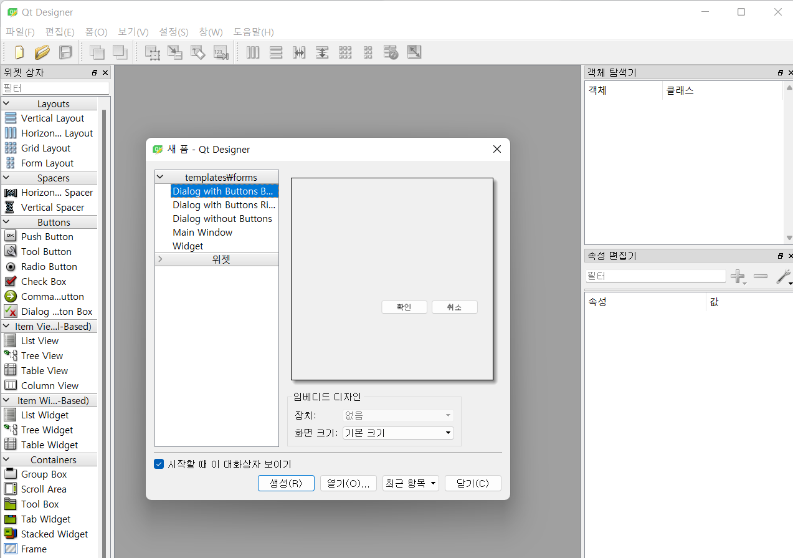Float the 위젯 상자 dock panel
The width and height of the screenshot is (793, 558).
(95, 72)
